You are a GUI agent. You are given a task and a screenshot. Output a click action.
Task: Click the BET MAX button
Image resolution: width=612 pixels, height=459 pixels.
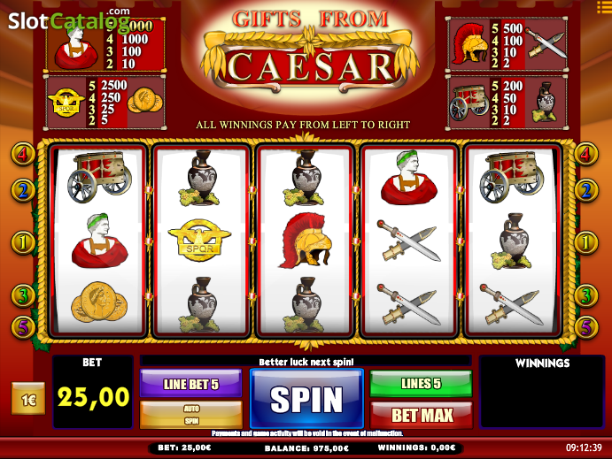point(422,416)
